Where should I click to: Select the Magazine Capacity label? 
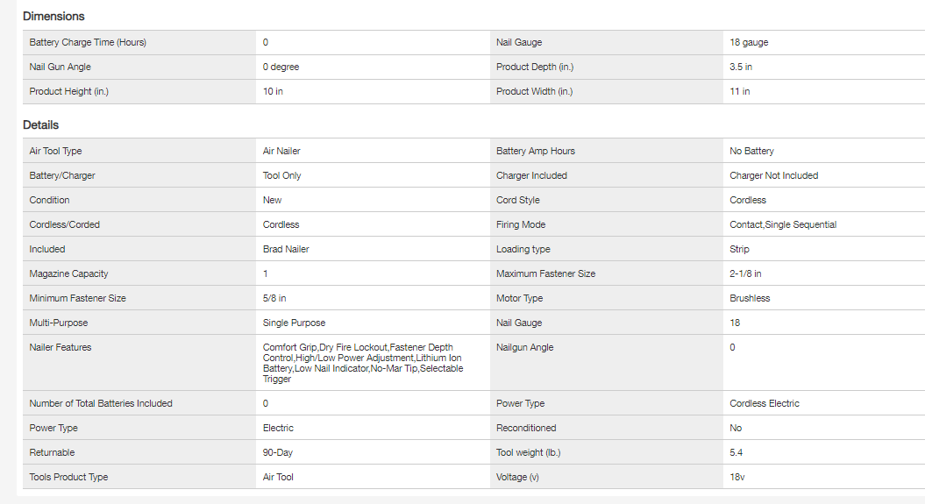68,273
